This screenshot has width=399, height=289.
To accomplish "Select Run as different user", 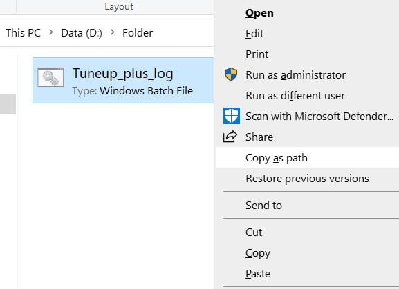I will tap(295, 96).
